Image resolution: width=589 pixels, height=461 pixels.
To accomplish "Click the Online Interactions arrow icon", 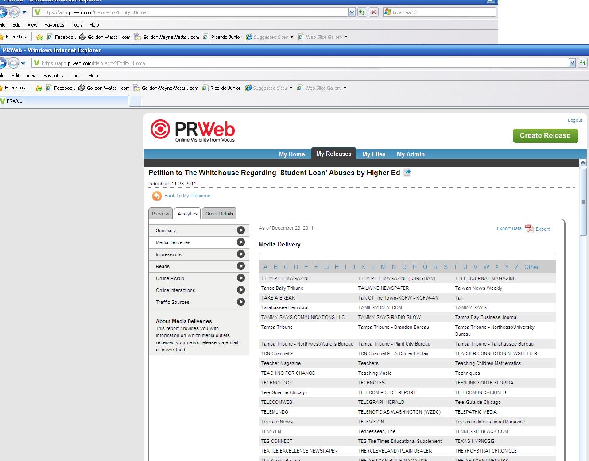I will click(x=241, y=290).
